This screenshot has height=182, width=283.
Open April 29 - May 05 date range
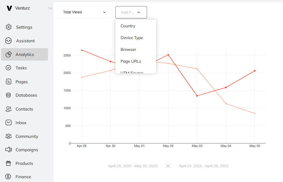coord(133,166)
